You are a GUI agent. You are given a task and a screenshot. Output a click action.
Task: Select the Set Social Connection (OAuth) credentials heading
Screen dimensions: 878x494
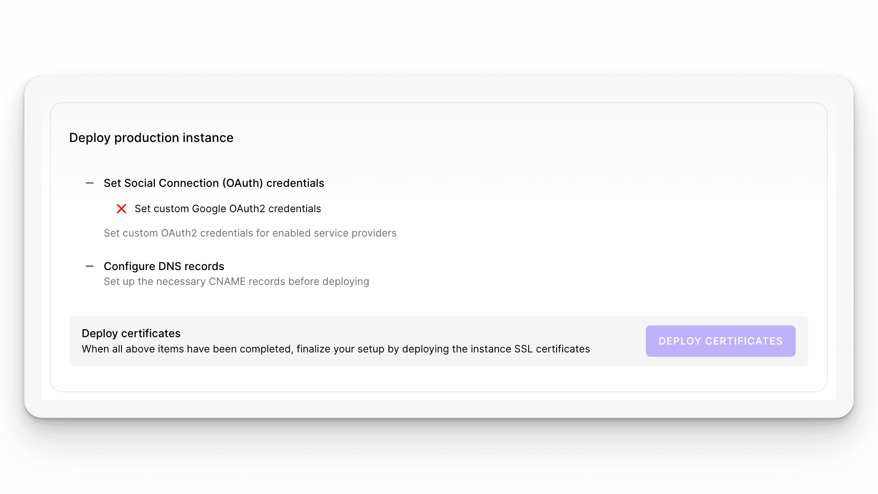point(214,183)
